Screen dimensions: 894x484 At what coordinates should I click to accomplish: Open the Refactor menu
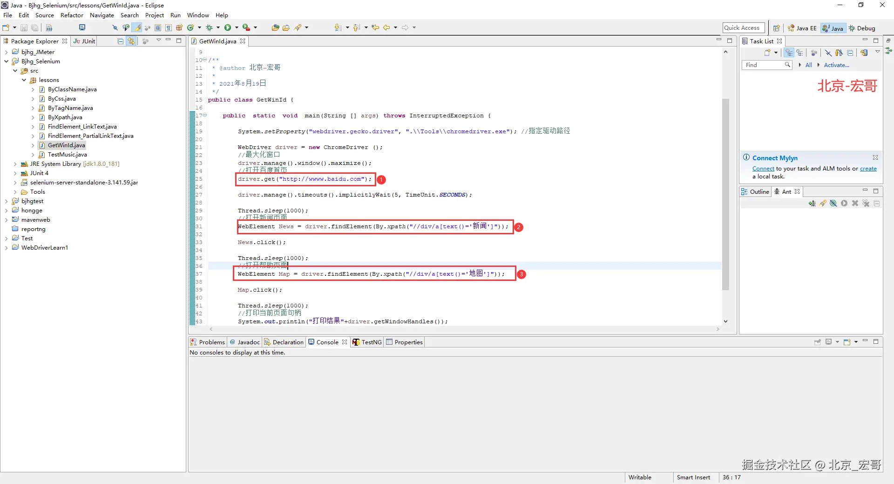pyautogui.click(x=72, y=15)
